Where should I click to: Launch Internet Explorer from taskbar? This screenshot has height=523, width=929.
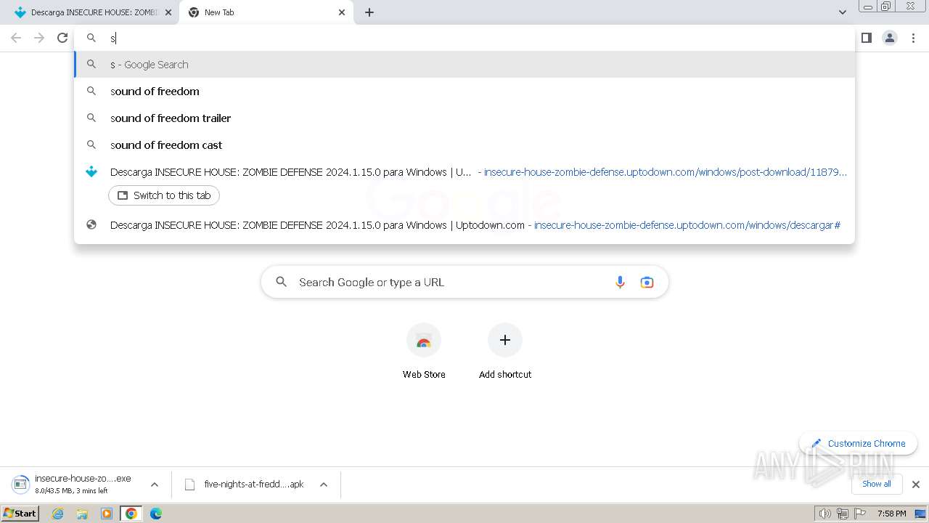point(58,514)
